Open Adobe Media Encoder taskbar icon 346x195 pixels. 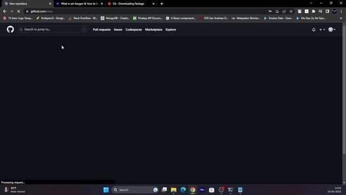pyautogui.click(x=202, y=190)
